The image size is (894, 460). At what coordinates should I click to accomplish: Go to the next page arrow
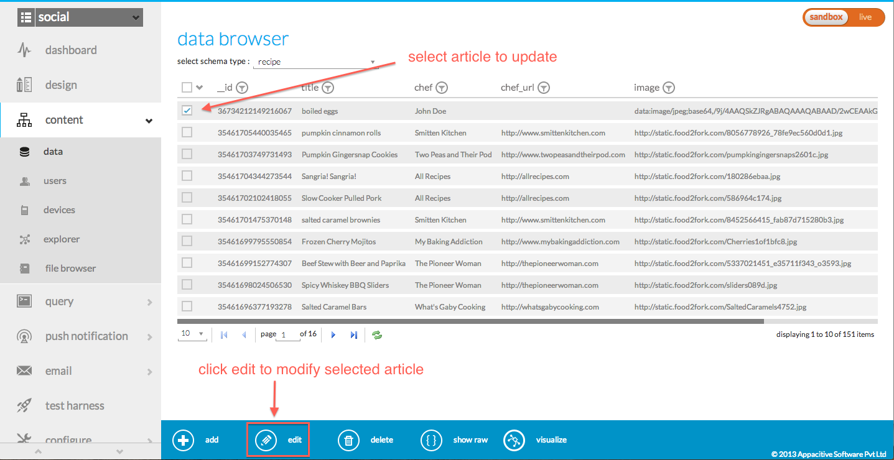pyautogui.click(x=333, y=335)
